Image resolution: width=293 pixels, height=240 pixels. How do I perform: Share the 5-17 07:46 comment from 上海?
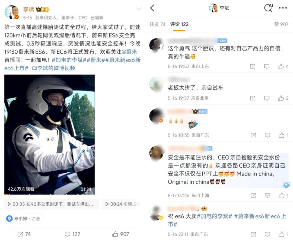coord(253,195)
